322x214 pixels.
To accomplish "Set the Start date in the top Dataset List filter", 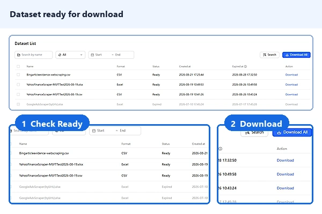I will (x=99, y=55).
